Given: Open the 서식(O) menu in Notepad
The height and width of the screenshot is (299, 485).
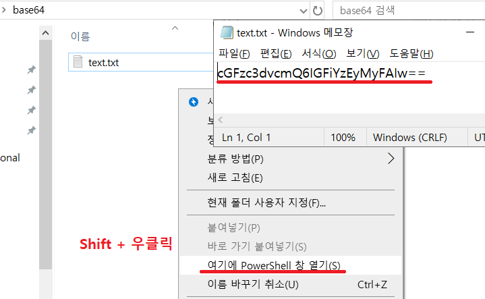Looking at the screenshot, I should 319,54.
